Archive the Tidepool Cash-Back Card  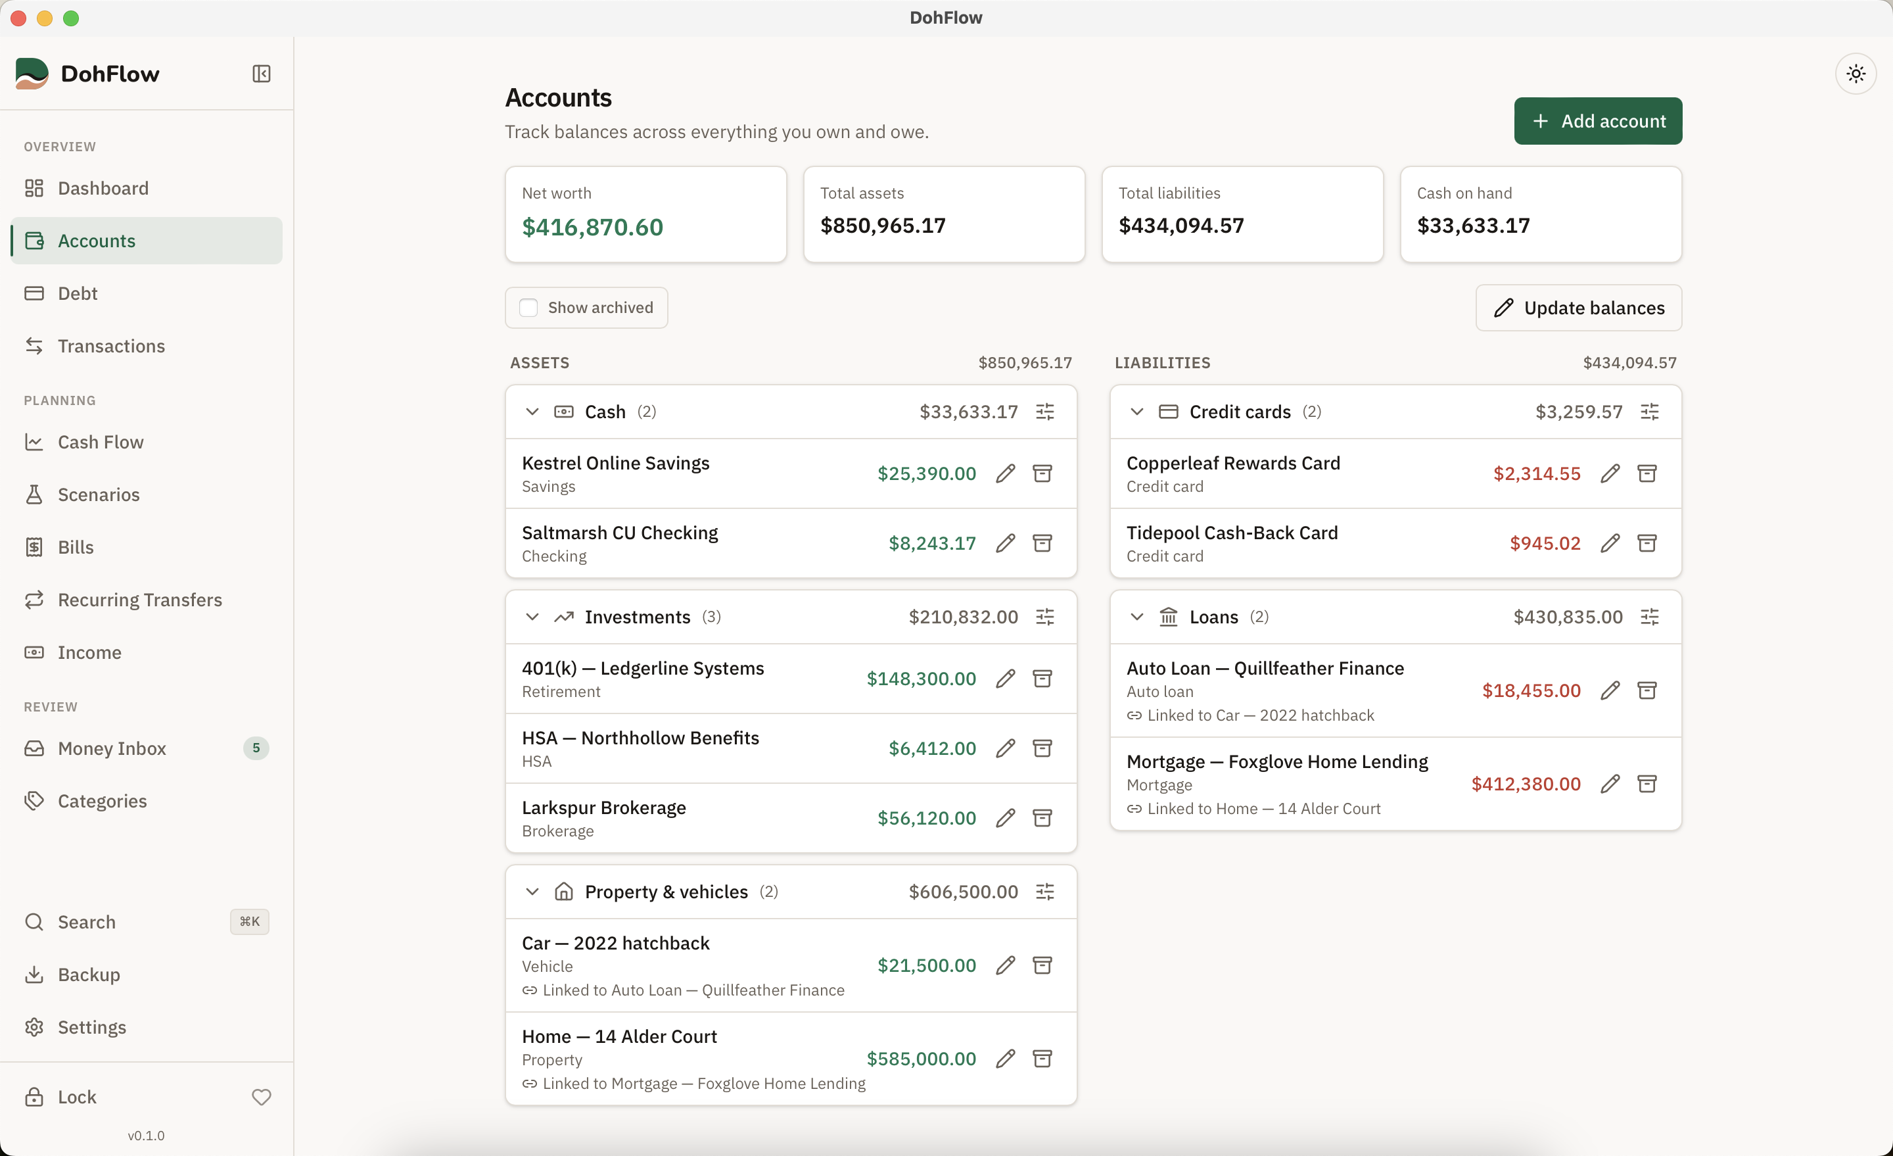[1647, 543]
